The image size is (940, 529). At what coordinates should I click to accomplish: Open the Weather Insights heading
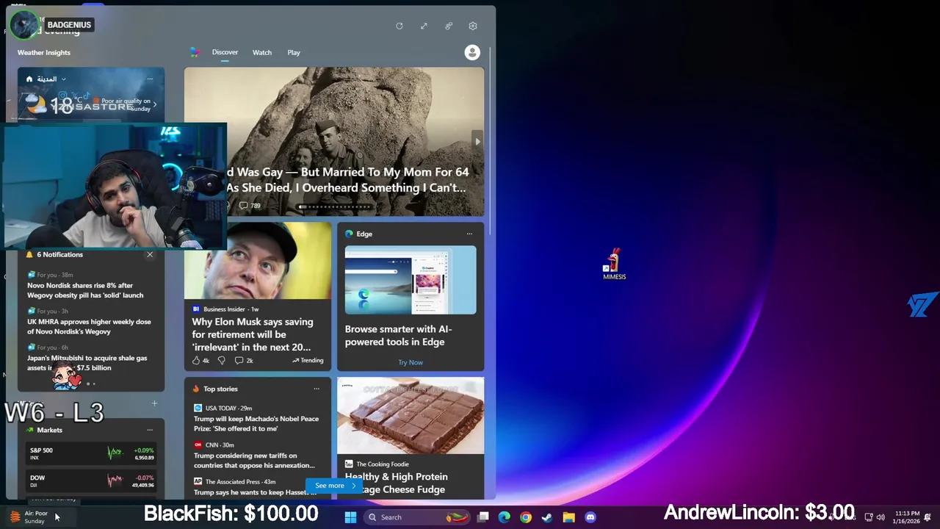pos(44,52)
